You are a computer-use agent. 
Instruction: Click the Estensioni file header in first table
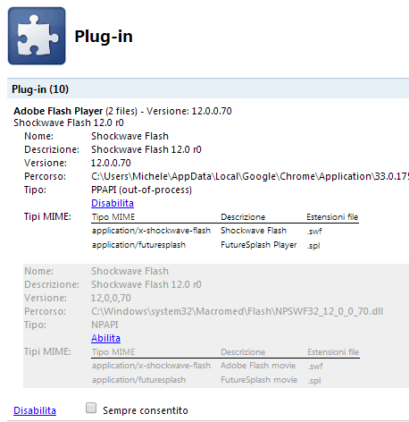click(x=332, y=217)
